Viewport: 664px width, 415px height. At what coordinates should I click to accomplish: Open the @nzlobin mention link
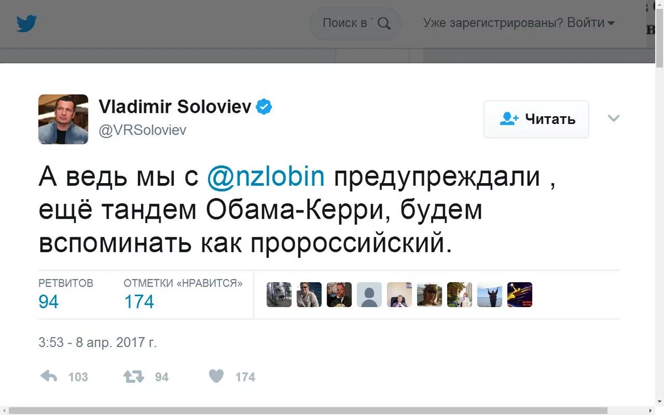click(266, 177)
